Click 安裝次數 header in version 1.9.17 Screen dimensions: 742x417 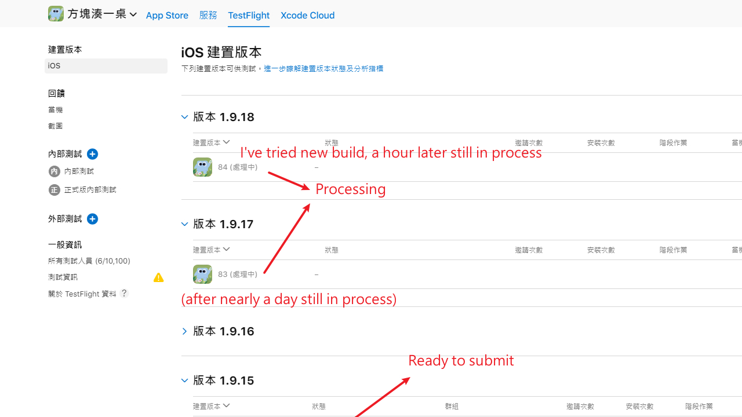601,250
